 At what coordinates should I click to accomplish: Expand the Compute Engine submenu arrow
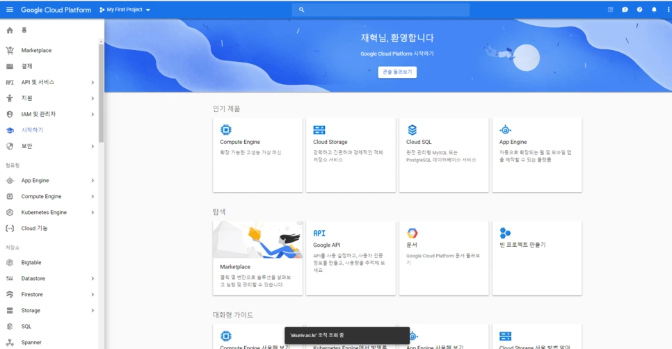(x=93, y=197)
